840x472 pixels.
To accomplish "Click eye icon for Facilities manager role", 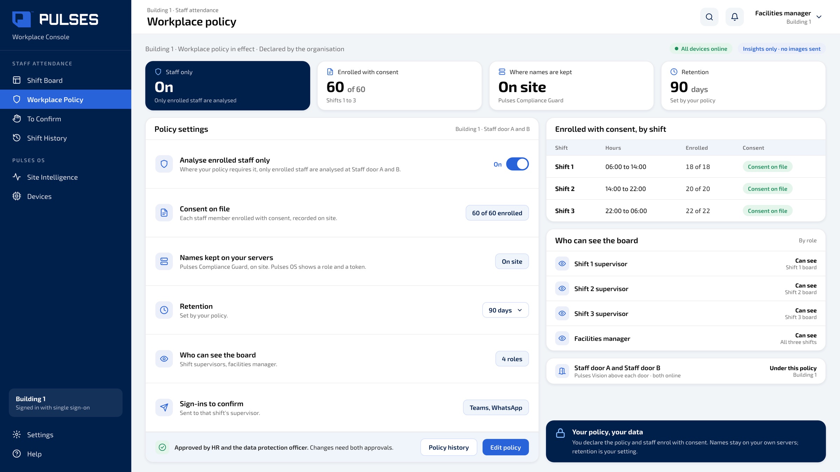I will coord(562,338).
